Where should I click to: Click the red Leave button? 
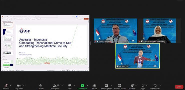(x=179, y=87)
